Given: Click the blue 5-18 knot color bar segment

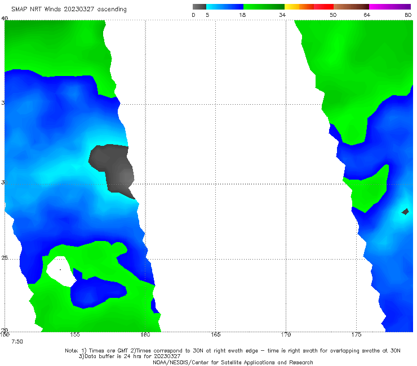Looking at the screenshot, I should [225, 7].
